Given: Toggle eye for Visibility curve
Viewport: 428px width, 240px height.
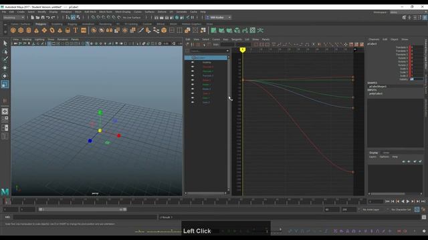Looking at the screenshot, I should [x=193, y=62].
